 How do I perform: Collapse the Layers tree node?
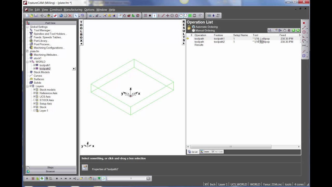point(27,86)
